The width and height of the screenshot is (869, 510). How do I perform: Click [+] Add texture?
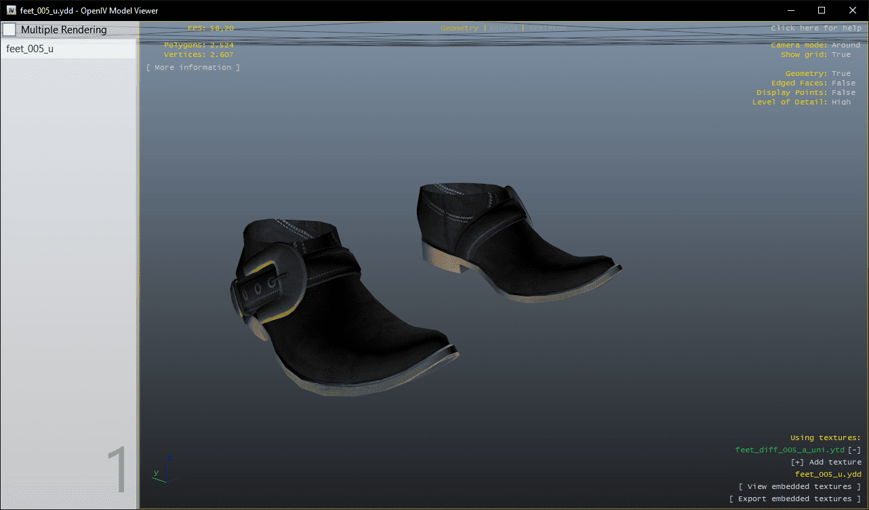click(826, 463)
